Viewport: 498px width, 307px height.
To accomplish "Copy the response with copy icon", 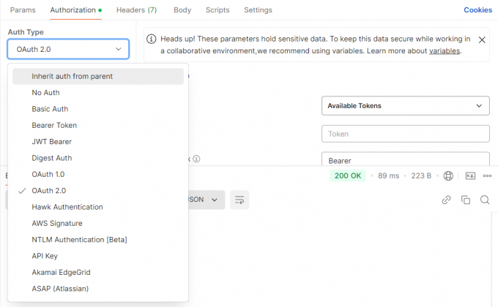I will pyautogui.click(x=466, y=200).
